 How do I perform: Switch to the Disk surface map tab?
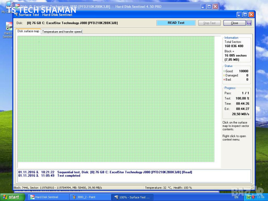(28, 31)
